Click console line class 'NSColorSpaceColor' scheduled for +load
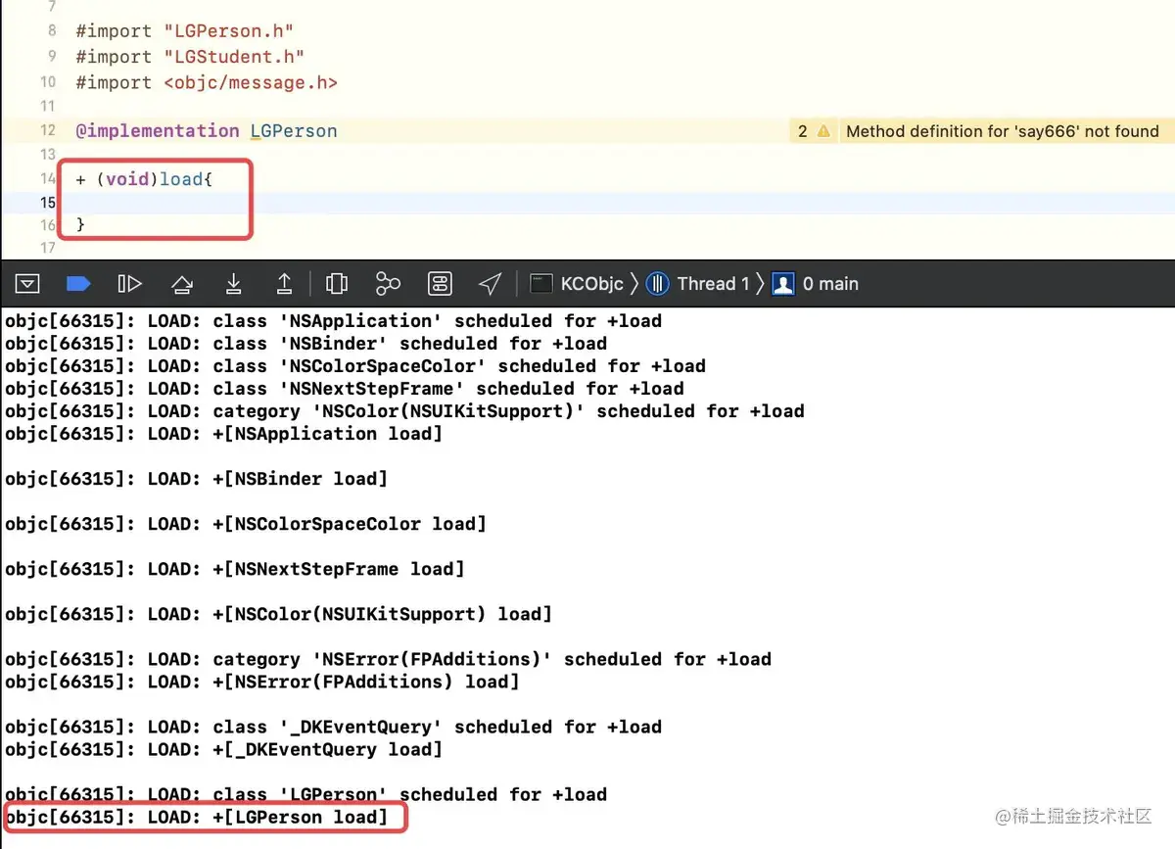The width and height of the screenshot is (1175, 849). pyautogui.click(x=355, y=365)
